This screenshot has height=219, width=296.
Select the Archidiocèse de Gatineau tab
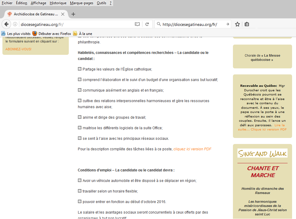36,14
